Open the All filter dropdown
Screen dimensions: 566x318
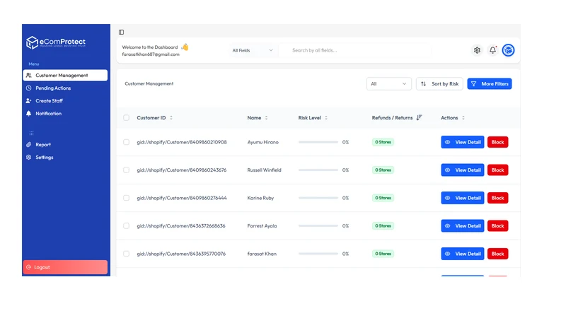[388, 83]
